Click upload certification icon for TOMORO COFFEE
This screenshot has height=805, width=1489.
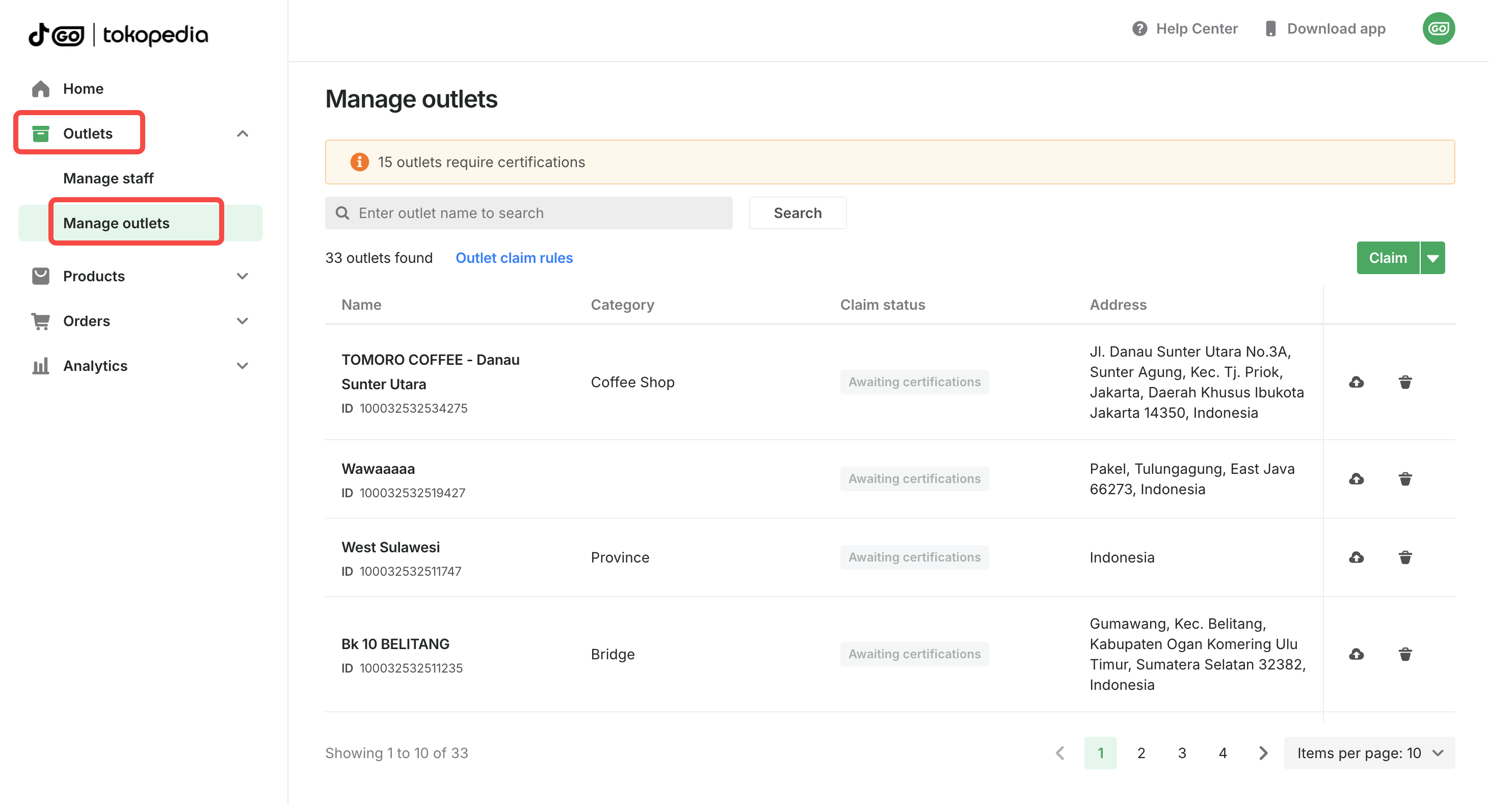click(1356, 382)
